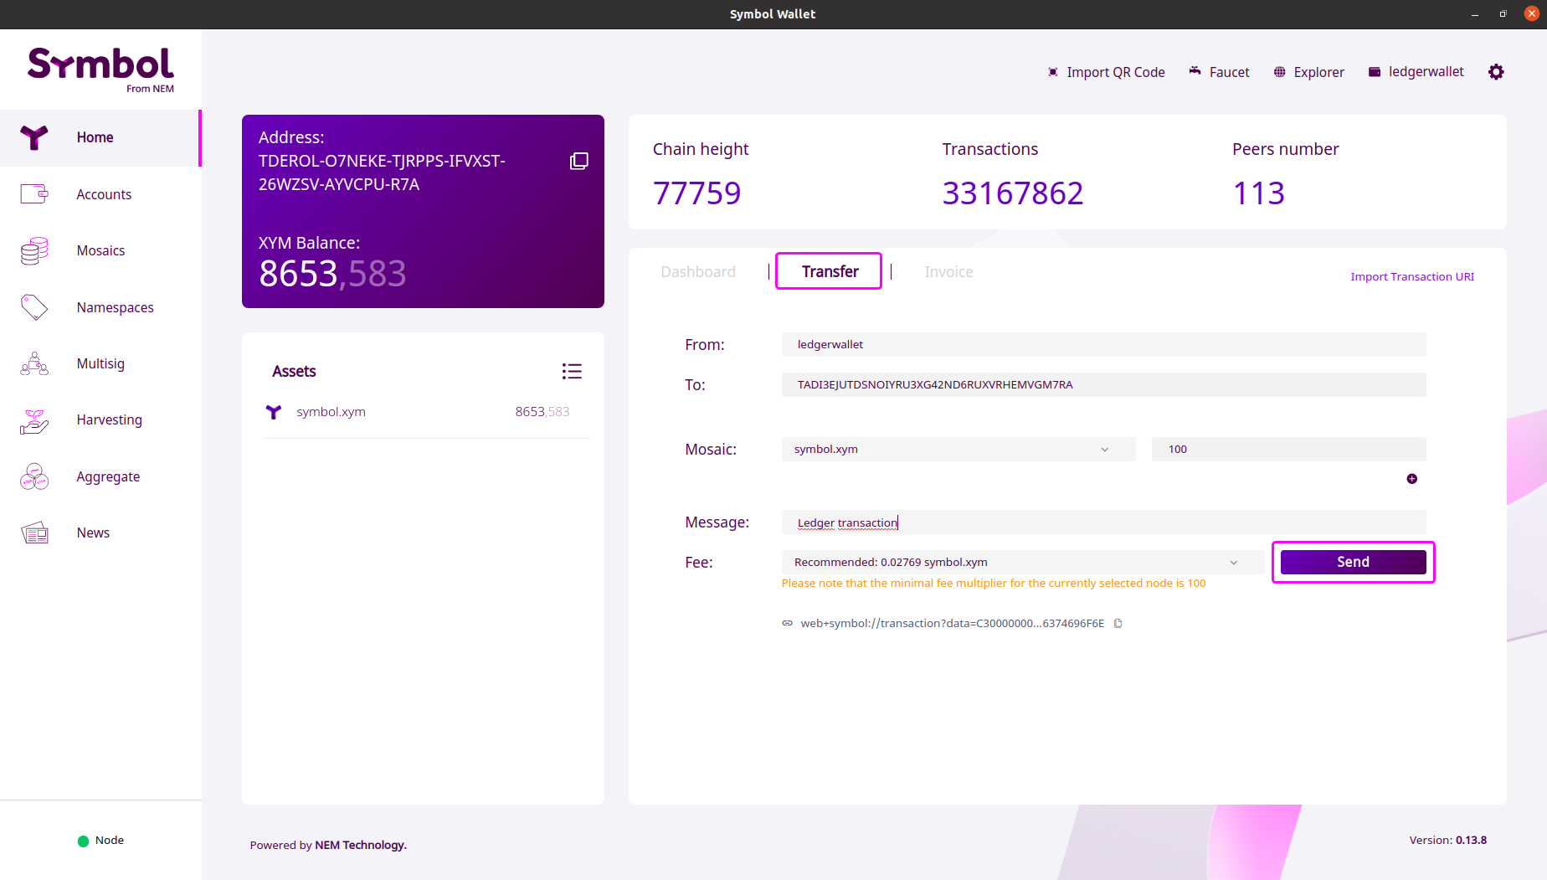The width and height of the screenshot is (1547, 880).
Task: Select the Transfer tab
Action: click(830, 271)
